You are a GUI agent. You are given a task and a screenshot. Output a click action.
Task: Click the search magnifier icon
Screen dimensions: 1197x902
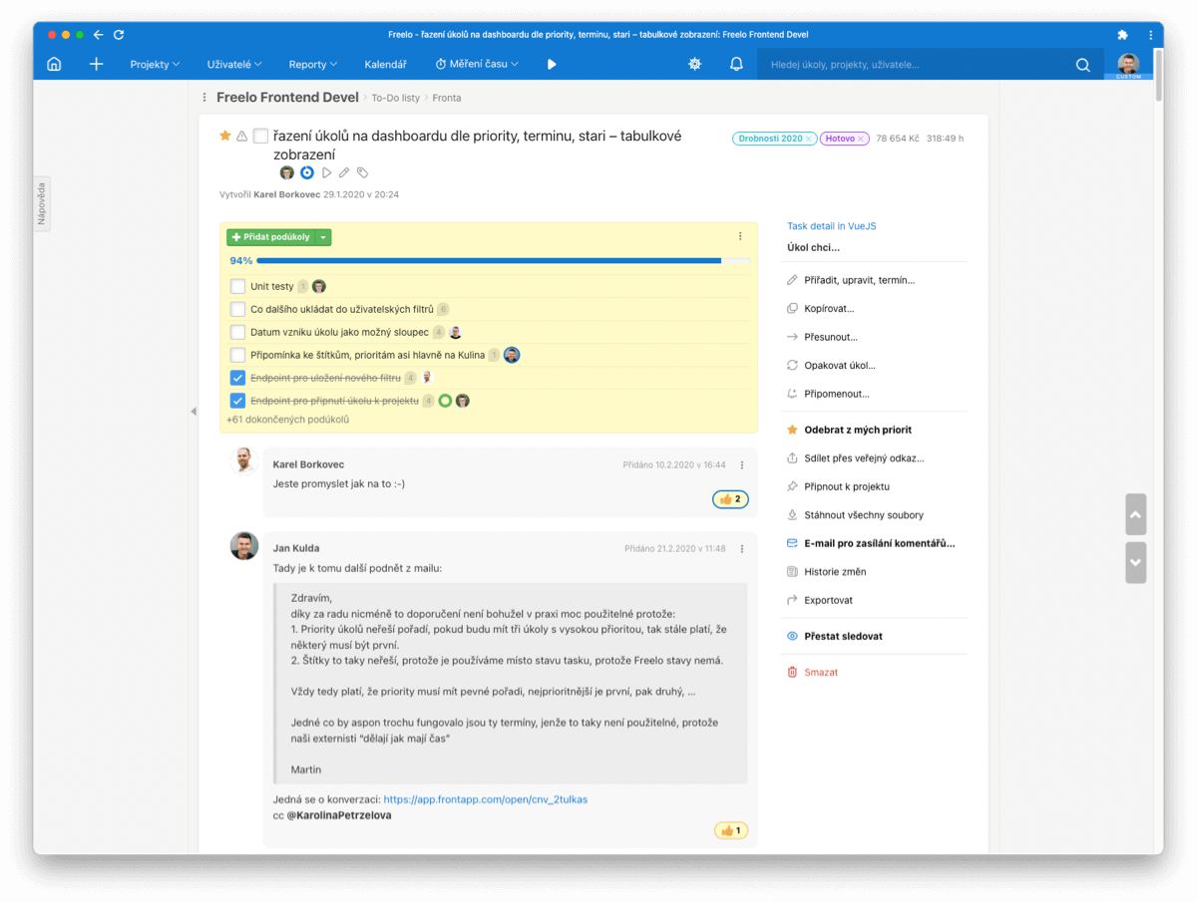[x=1083, y=65]
